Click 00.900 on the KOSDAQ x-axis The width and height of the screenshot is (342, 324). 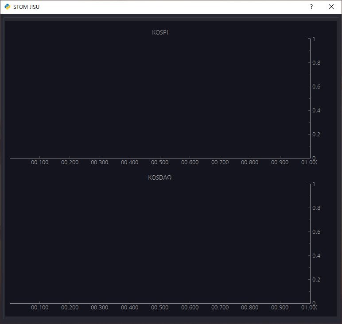280,308
